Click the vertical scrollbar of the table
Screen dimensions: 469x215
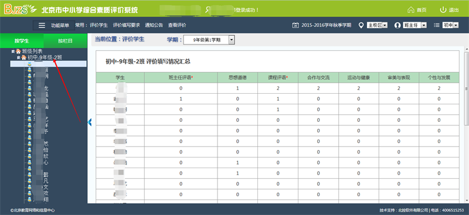pos(466,88)
